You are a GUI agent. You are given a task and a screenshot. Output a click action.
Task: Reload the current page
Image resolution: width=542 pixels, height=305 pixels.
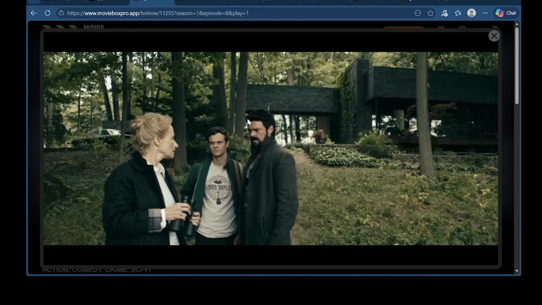point(47,13)
